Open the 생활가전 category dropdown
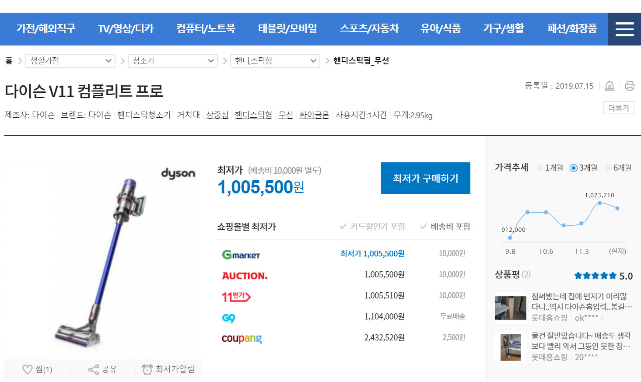 [x=70, y=60]
